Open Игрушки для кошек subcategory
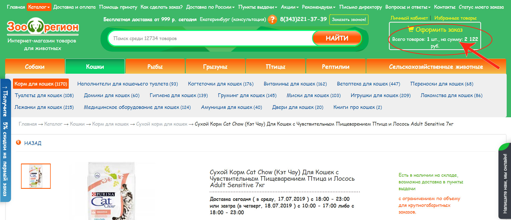This screenshot has width=511, height=220. click(381, 95)
